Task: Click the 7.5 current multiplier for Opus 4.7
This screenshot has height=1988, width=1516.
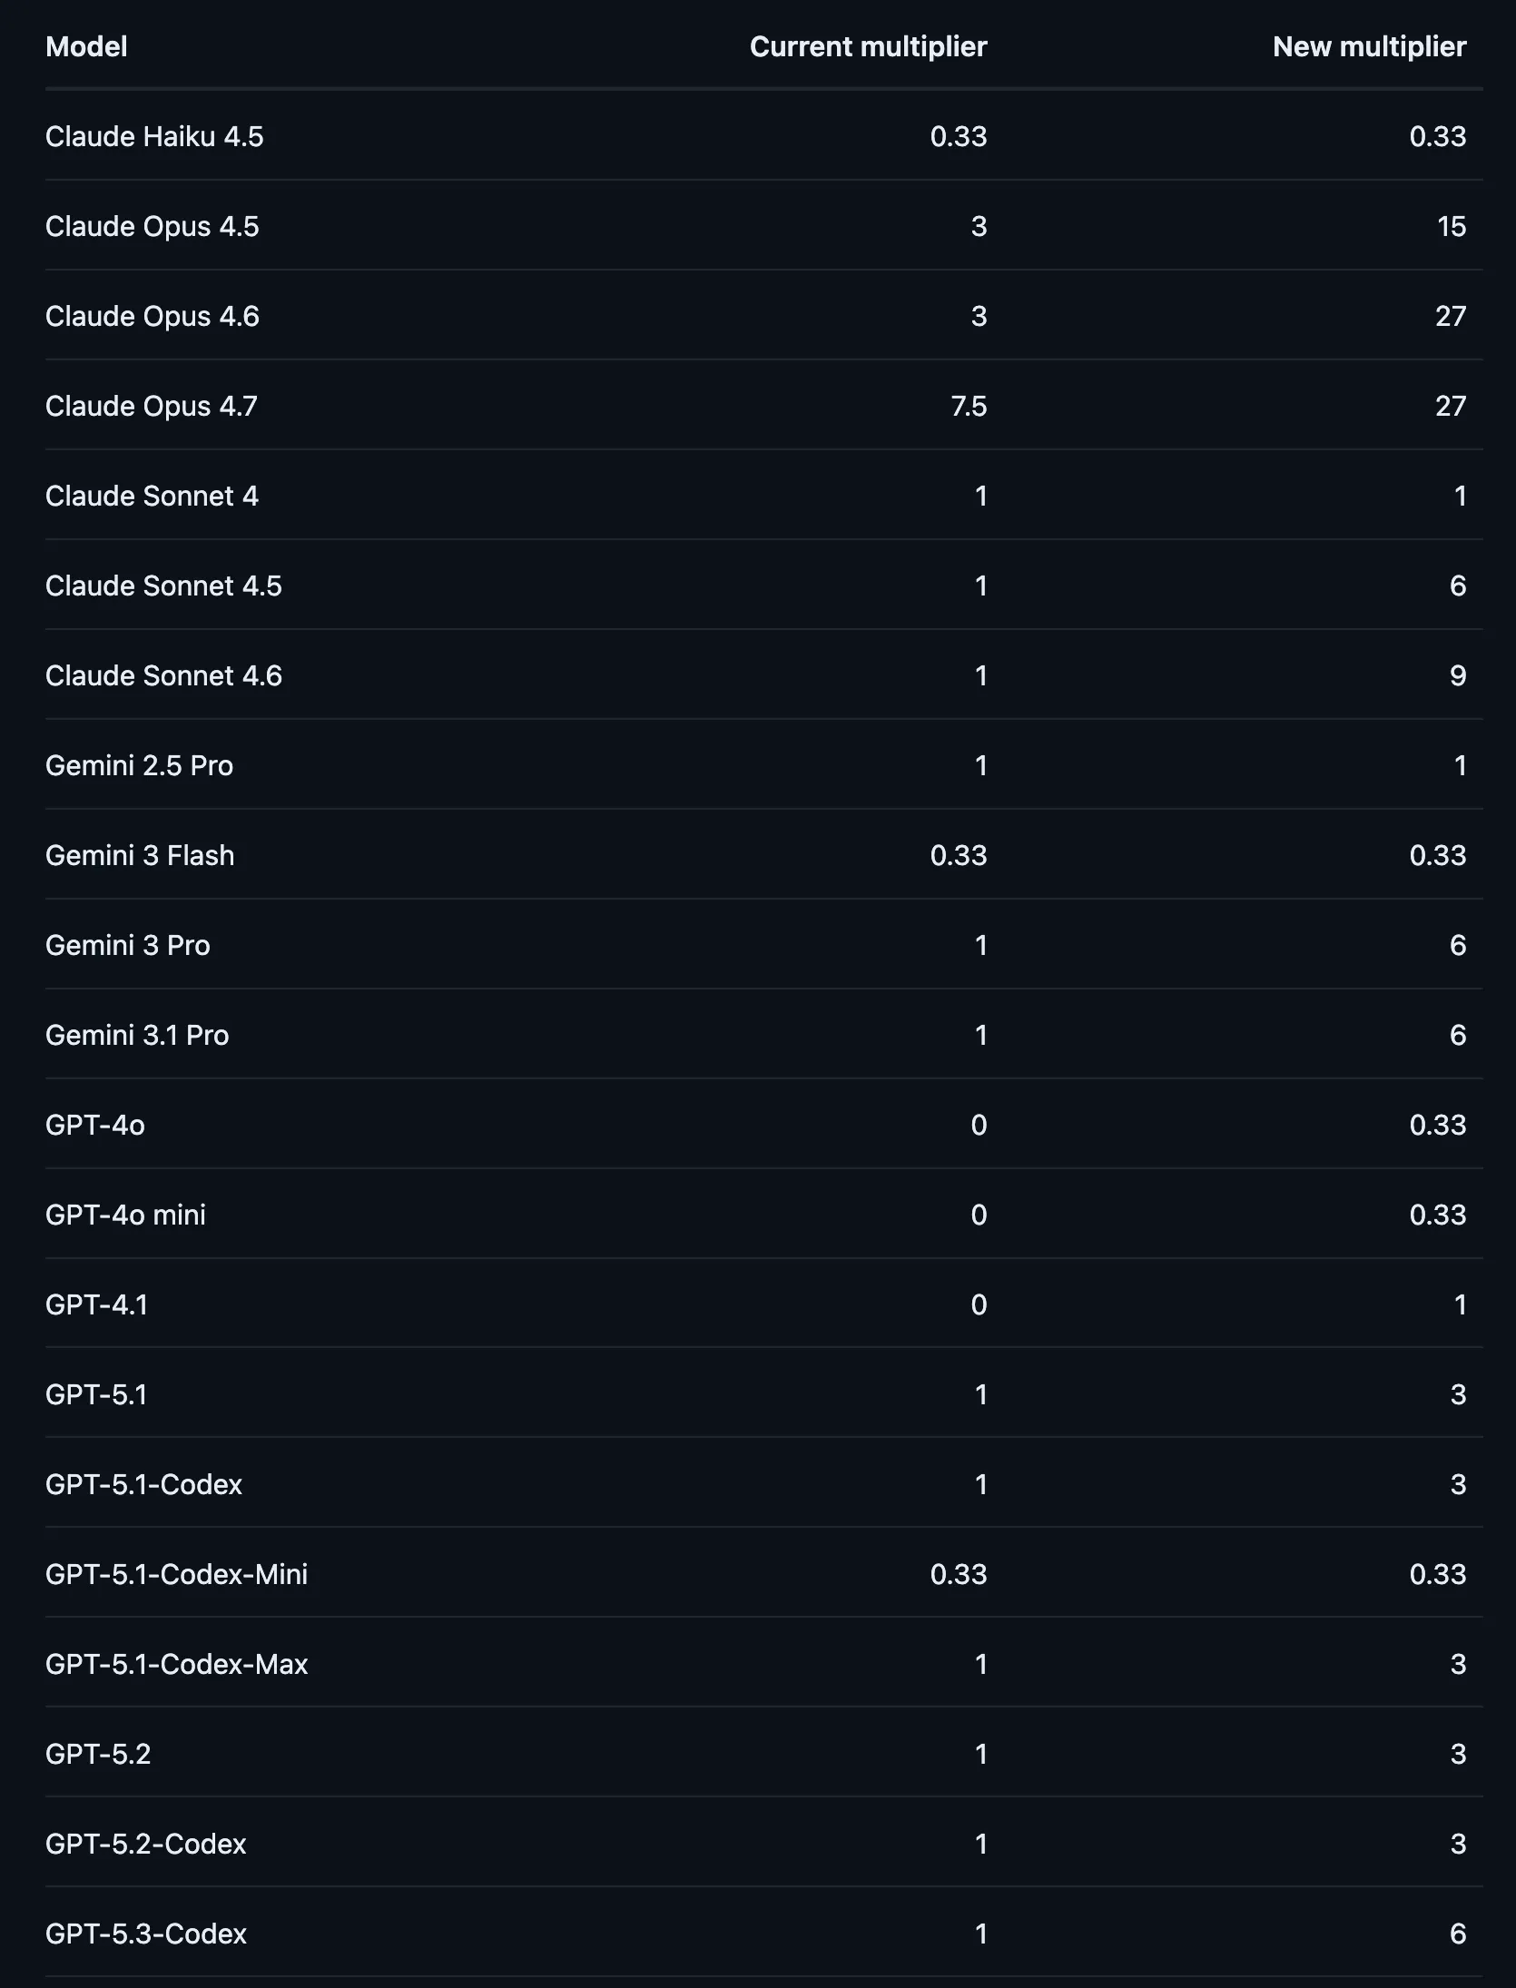Action: (x=968, y=406)
